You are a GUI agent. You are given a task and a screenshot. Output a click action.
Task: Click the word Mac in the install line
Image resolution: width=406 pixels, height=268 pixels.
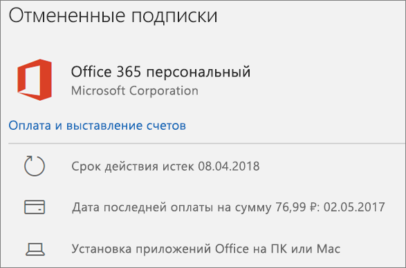329,249
